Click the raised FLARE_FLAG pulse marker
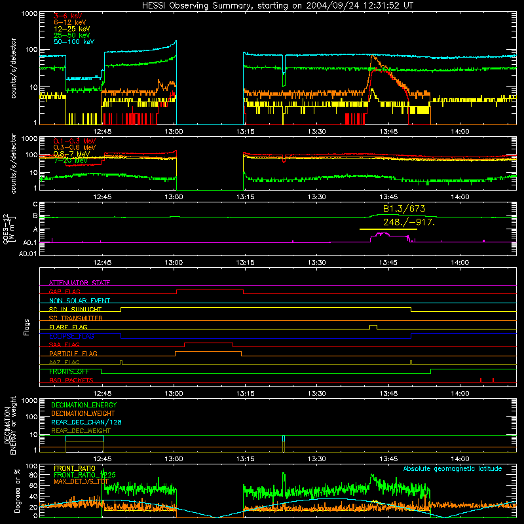524x524 pixels. 373,327
